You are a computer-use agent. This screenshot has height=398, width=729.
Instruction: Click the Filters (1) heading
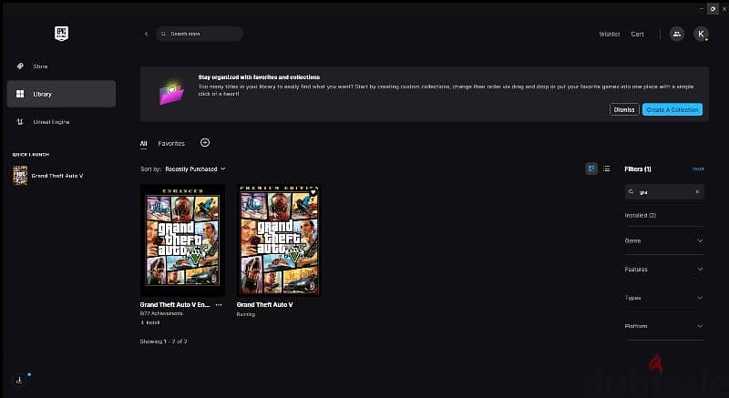(637, 169)
